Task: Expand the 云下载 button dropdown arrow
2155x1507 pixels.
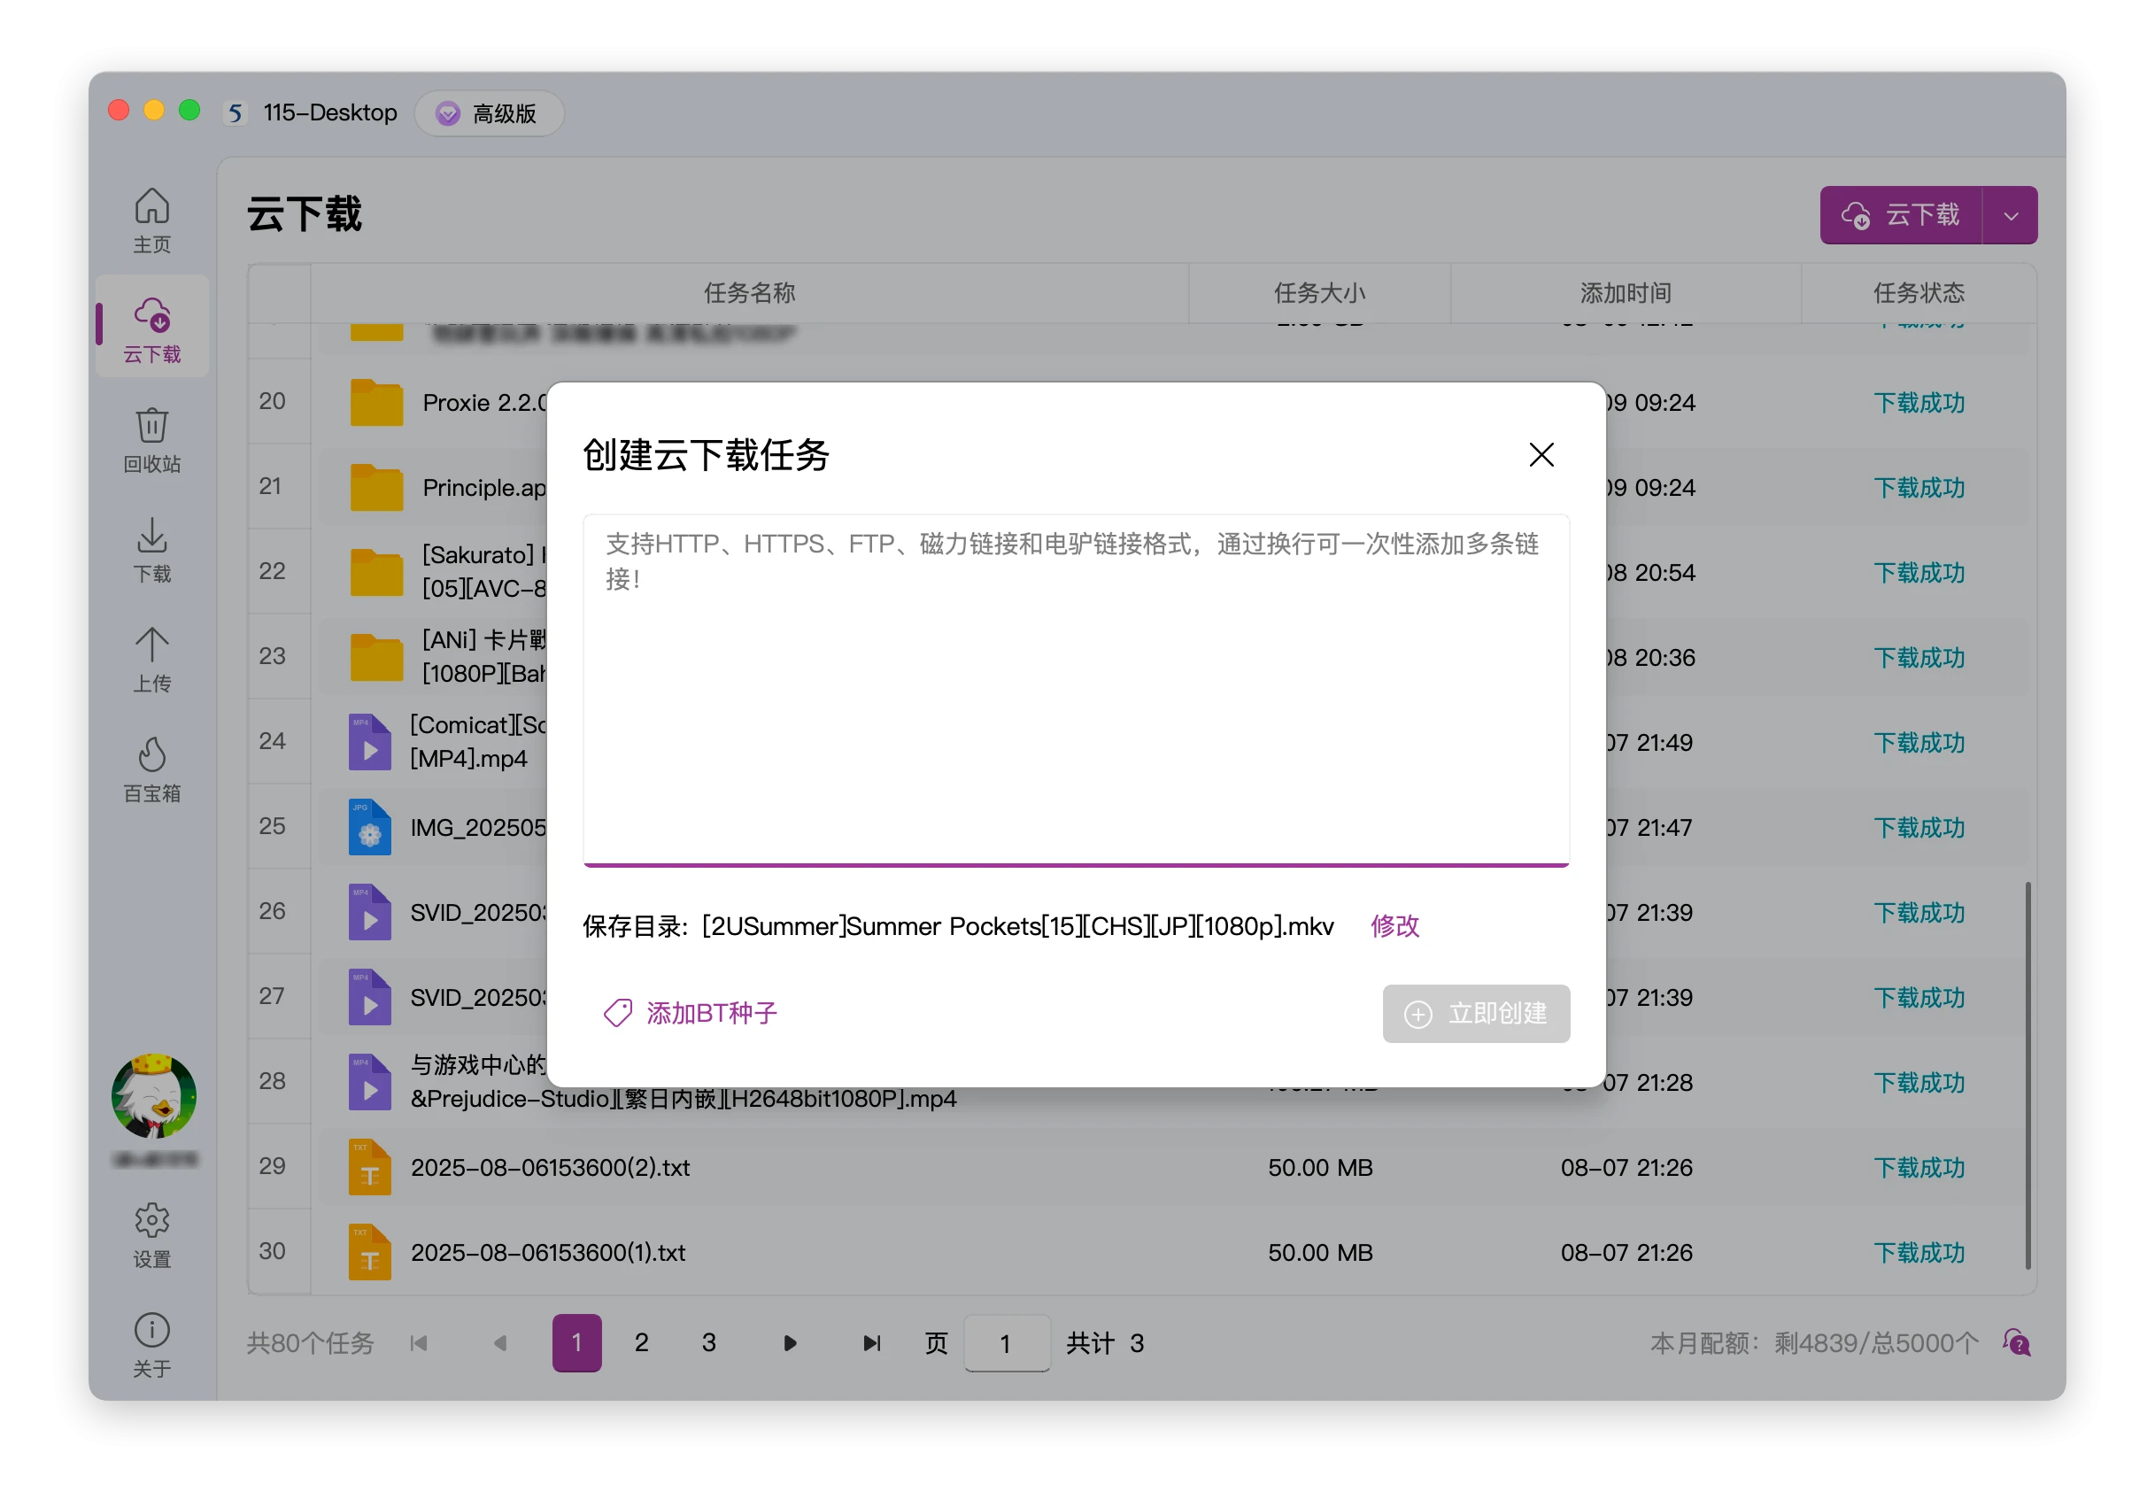Action: tap(2011, 216)
